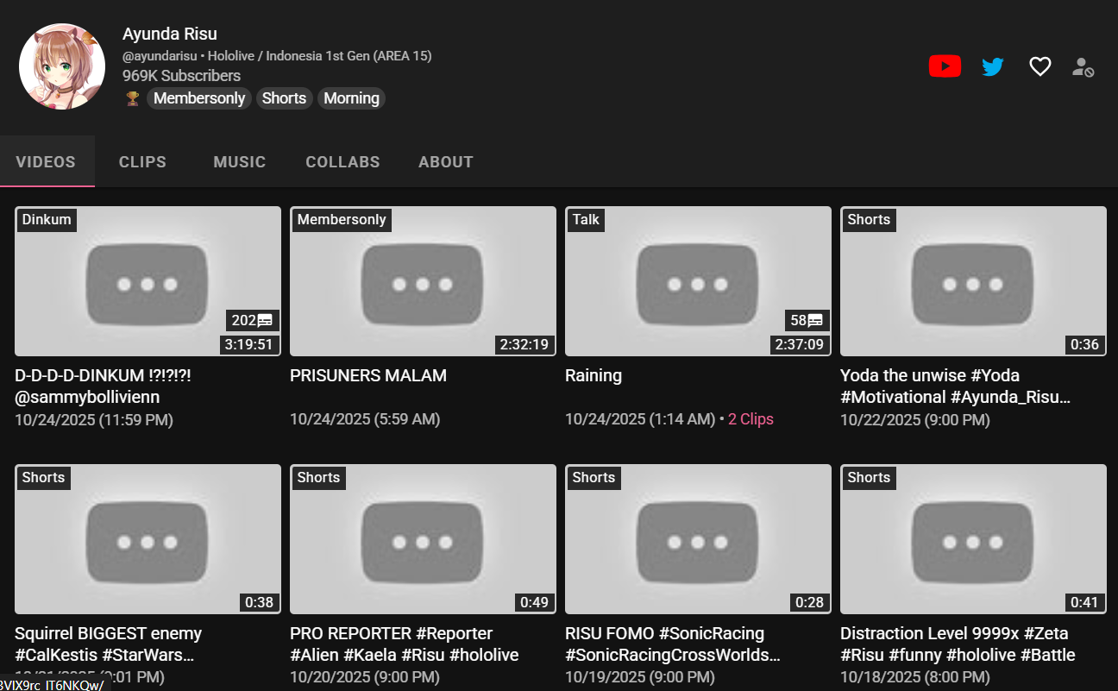
Task: Click the 'RISU FOMO #SonicRacing' title text
Action: (673, 644)
